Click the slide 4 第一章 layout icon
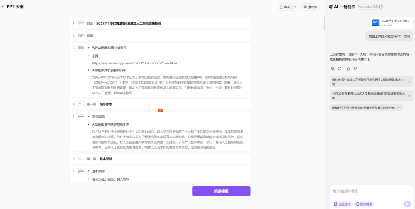Viewport: 415px width, 209px height. coord(81,104)
